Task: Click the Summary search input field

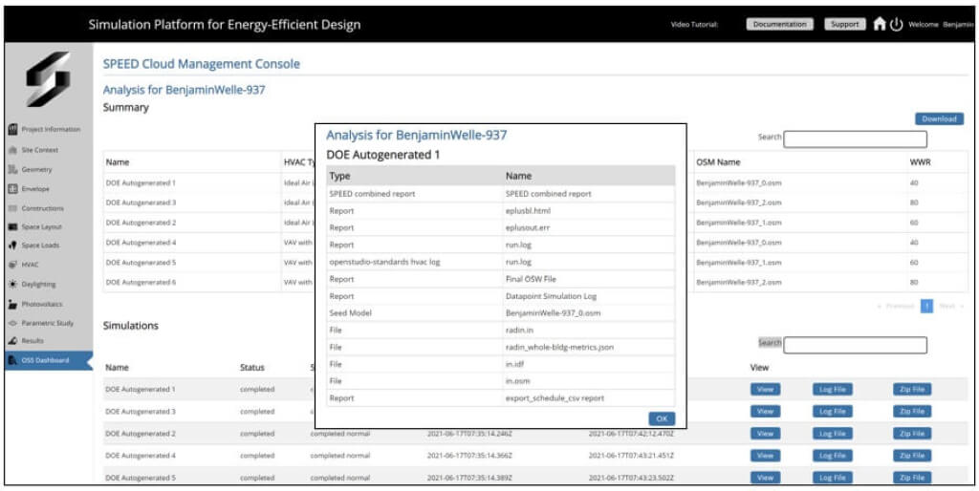Action: [855, 138]
